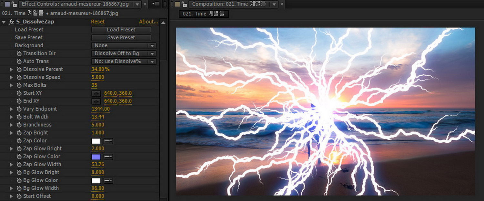The image size is (484, 201).
Task: Open the Bg Glow Color swatch
Action: (x=96, y=180)
